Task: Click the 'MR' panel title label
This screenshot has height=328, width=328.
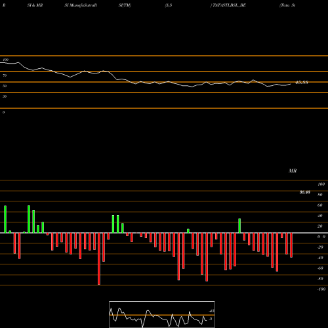Action: [293, 171]
